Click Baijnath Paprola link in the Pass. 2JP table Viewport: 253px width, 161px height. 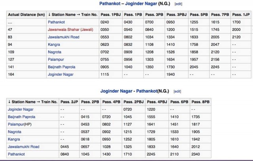pos(21,117)
